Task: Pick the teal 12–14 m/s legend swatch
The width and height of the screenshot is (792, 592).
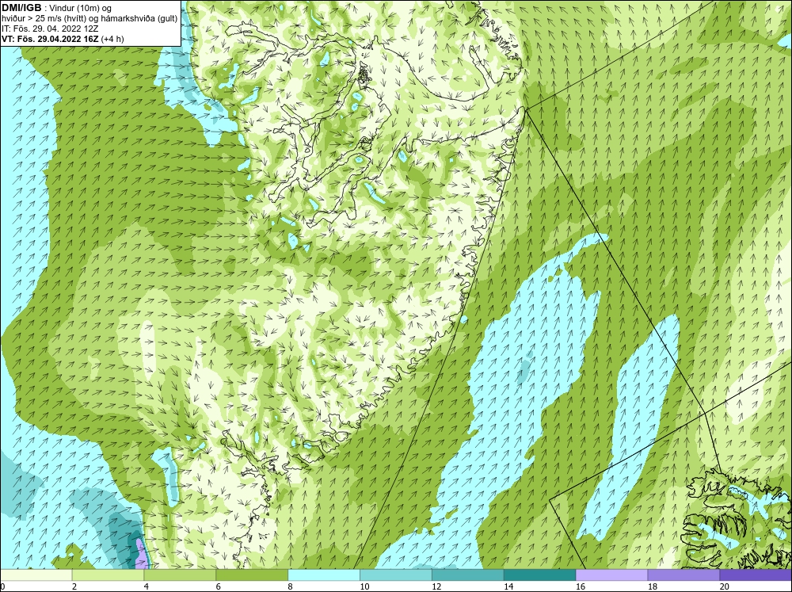Action: point(468,575)
